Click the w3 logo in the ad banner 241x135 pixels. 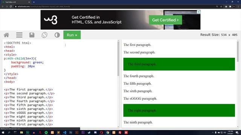point(50,20)
